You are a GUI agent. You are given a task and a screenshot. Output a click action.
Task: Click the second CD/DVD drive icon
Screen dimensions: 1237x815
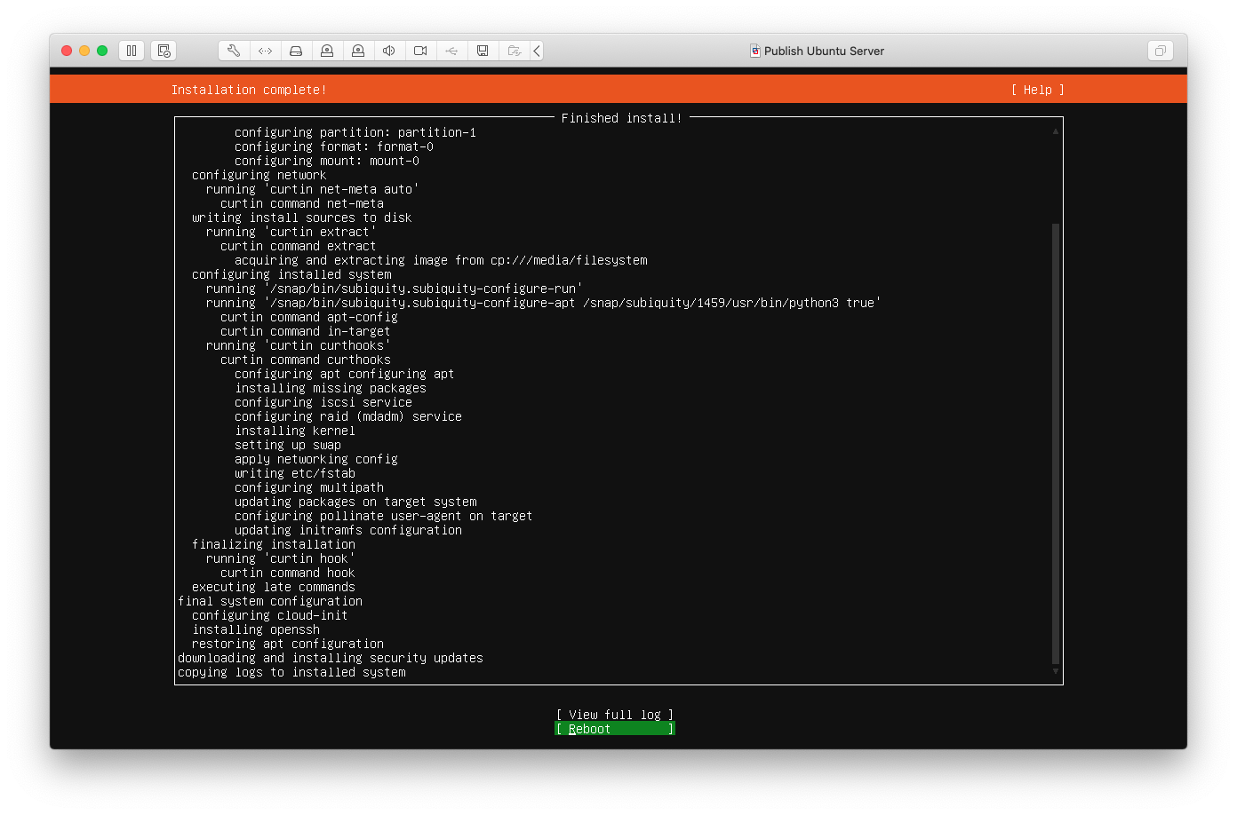point(358,51)
